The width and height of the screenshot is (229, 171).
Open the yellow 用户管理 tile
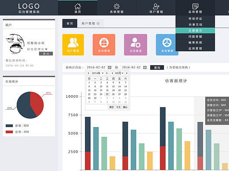click(x=73, y=45)
